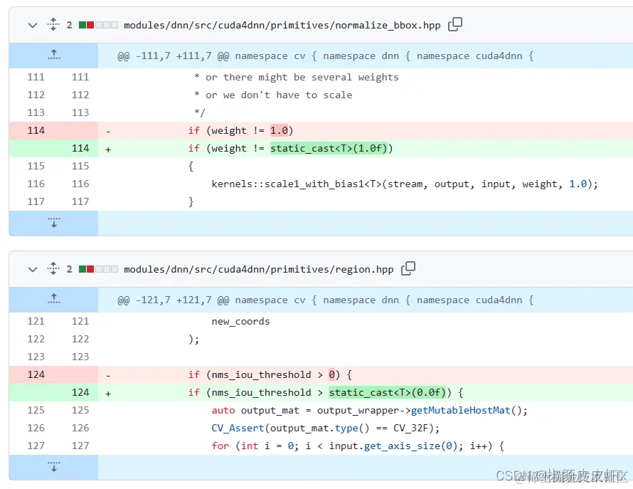Click the diffstat bar for region.hpp
The width and height of the screenshot is (633, 489).
pyautogui.click(x=98, y=269)
